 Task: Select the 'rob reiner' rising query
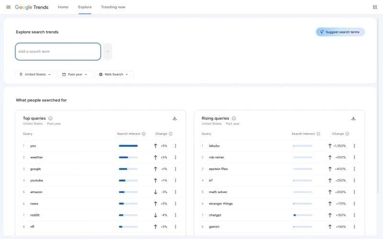[216, 157]
